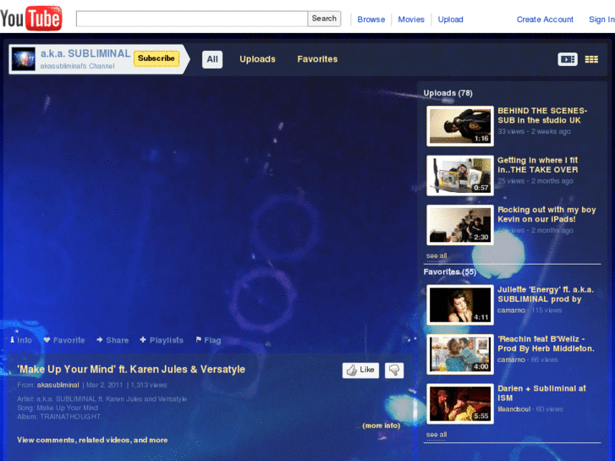Viewport: 615px width, 461px height.
Task: Open the Browse link
Action: click(371, 19)
